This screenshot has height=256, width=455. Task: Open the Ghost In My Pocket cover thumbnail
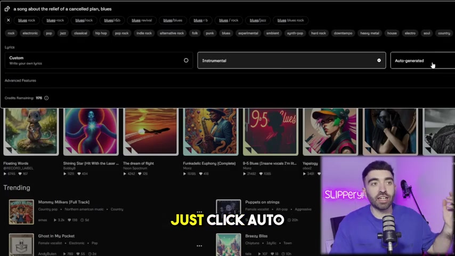21,245
